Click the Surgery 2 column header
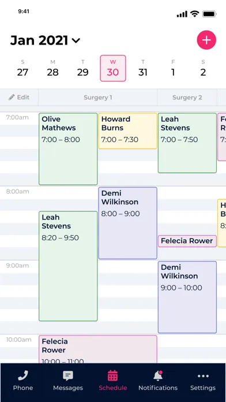Screen dimensions: 226x402 tap(187, 98)
